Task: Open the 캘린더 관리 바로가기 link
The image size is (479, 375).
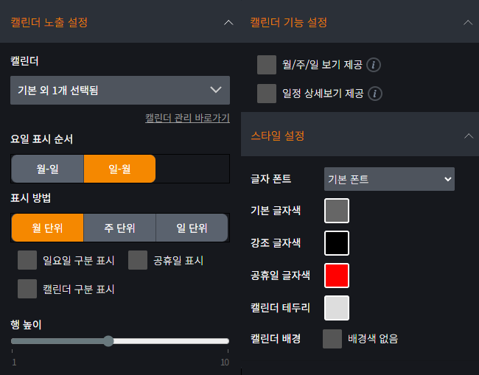Action: pyautogui.click(x=187, y=118)
